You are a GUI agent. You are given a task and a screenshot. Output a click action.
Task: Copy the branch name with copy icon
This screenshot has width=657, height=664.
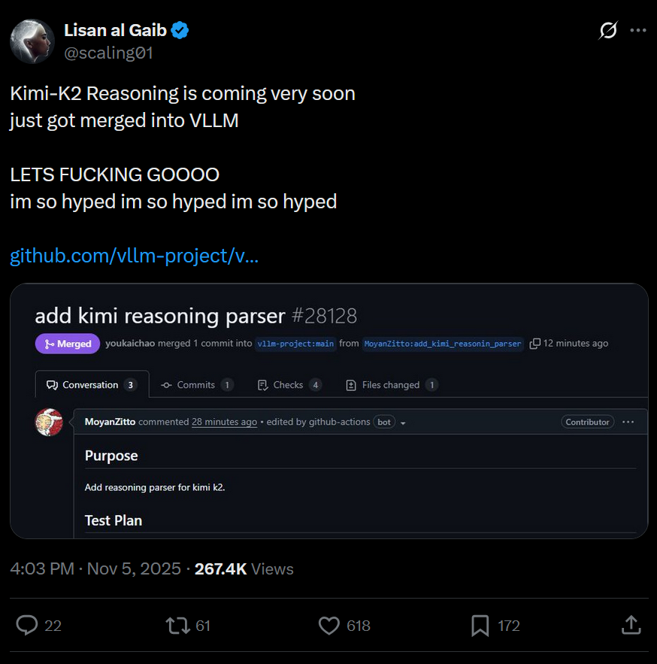(535, 344)
